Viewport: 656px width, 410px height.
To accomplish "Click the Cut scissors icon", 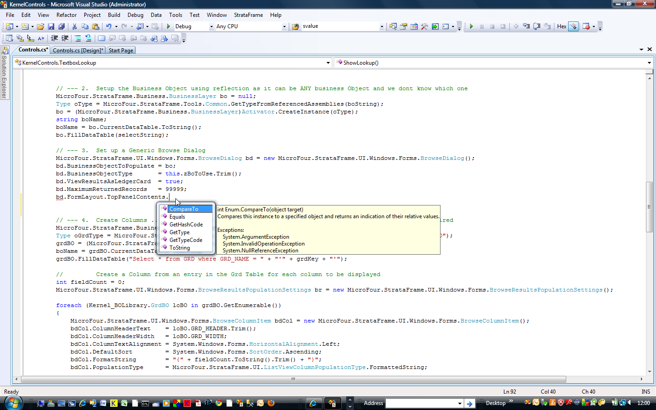I will 74,26.
